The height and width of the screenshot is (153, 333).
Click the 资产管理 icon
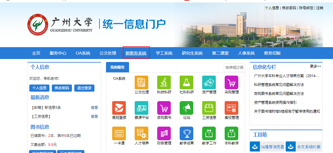pyautogui.click(x=209, y=82)
